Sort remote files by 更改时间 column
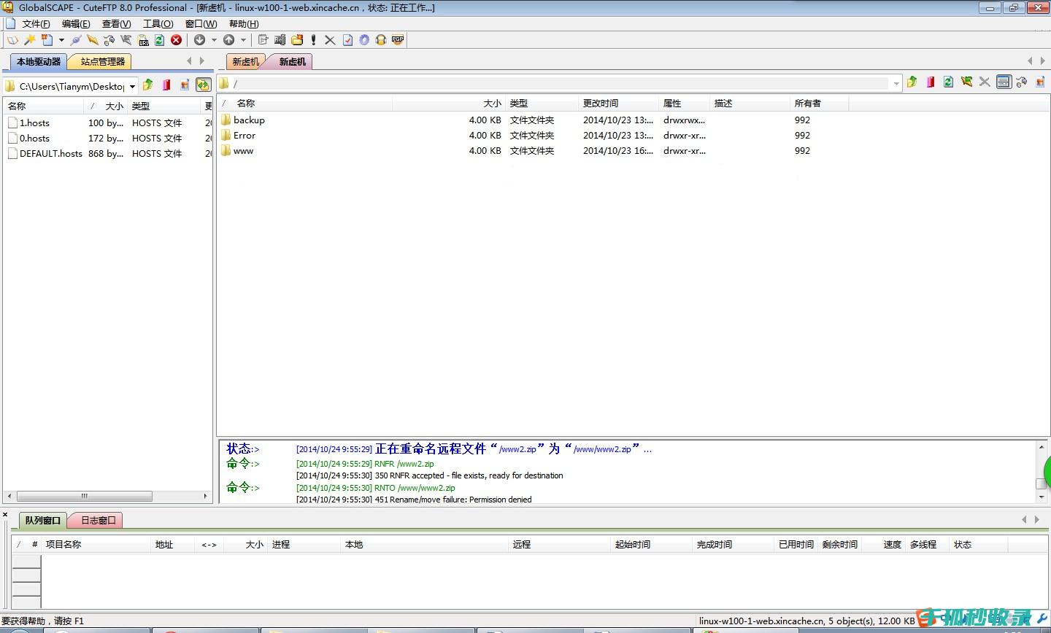1051x633 pixels. [615, 104]
